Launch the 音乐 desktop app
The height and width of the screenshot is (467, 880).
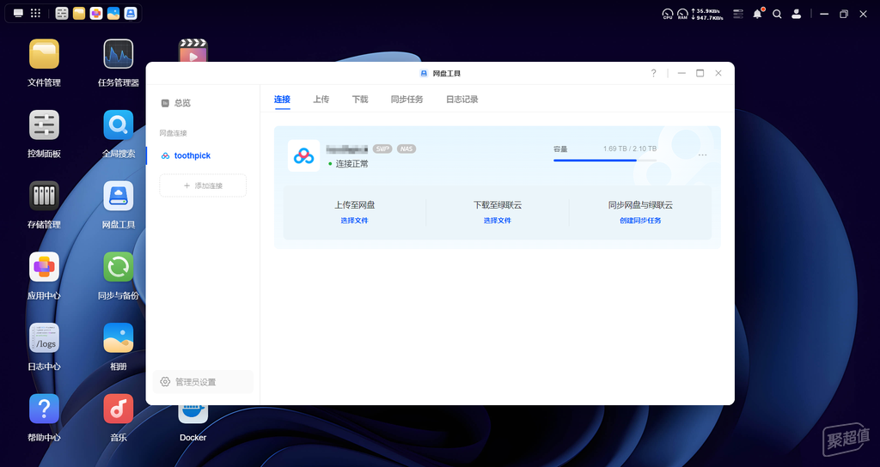119,409
